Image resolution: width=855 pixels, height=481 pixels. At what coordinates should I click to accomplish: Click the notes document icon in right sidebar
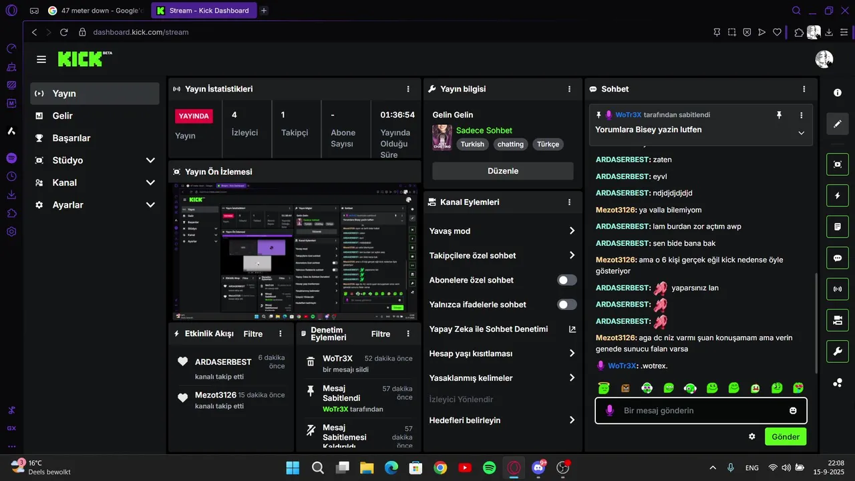coord(838,226)
